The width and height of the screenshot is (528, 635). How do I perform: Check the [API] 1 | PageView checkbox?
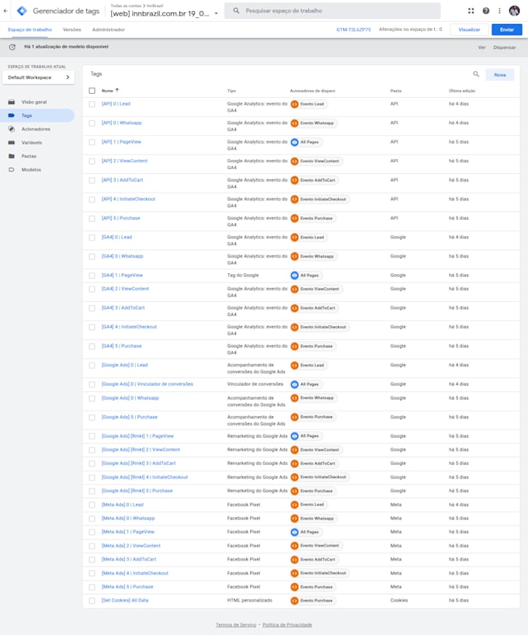92,142
